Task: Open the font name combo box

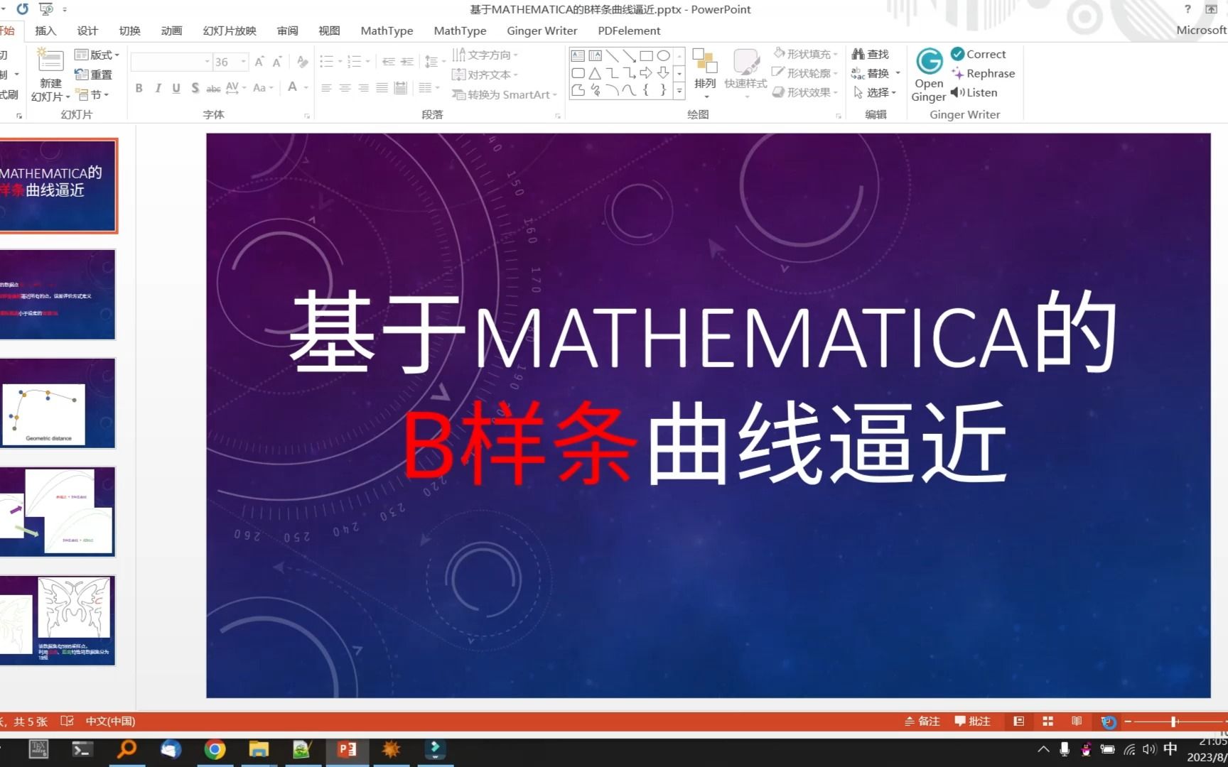Action: pyautogui.click(x=171, y=62)
